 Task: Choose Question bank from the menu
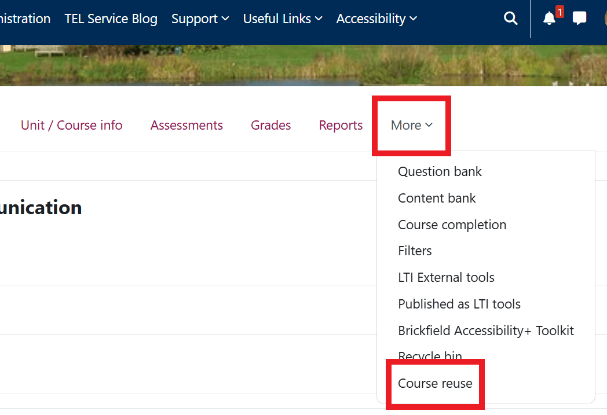(440, 171)
